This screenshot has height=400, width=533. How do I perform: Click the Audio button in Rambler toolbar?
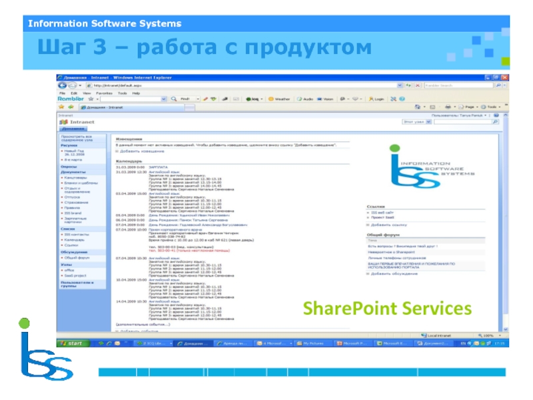click(305, 99)
